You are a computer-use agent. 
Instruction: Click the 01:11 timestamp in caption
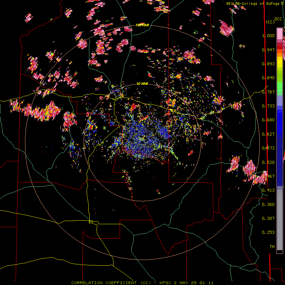coord(206,283)
